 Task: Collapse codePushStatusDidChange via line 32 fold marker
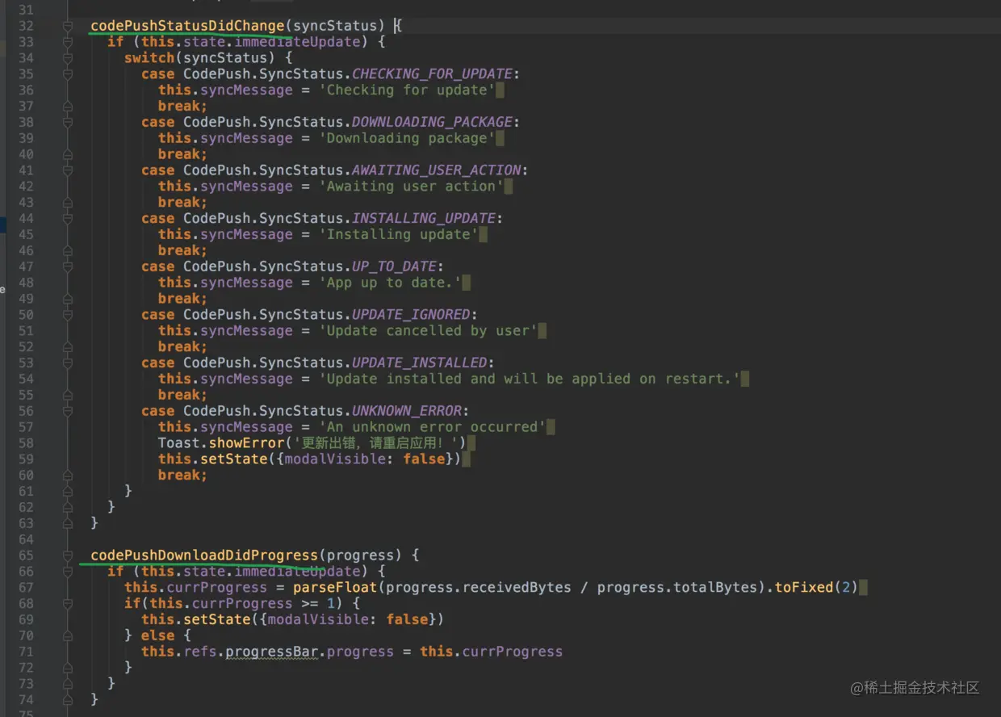pos(68,26)
